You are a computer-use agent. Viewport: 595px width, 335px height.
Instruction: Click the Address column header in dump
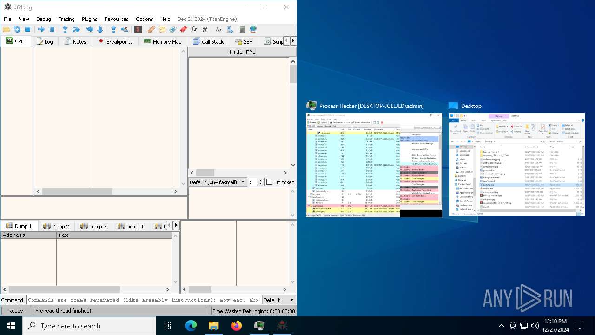tap(28, 235)
